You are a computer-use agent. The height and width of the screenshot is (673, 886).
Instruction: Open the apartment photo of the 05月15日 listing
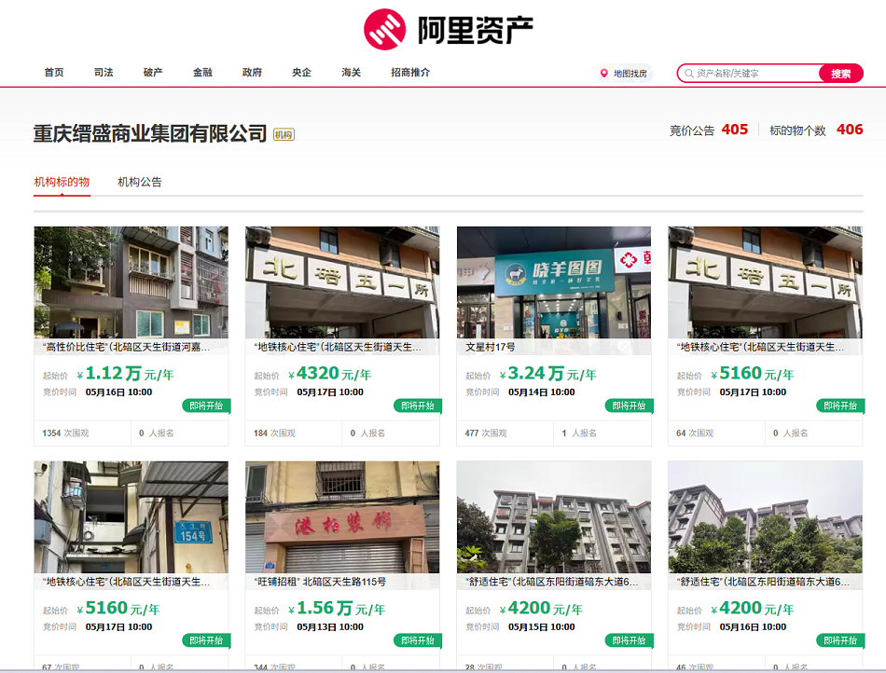click(554, 517)
